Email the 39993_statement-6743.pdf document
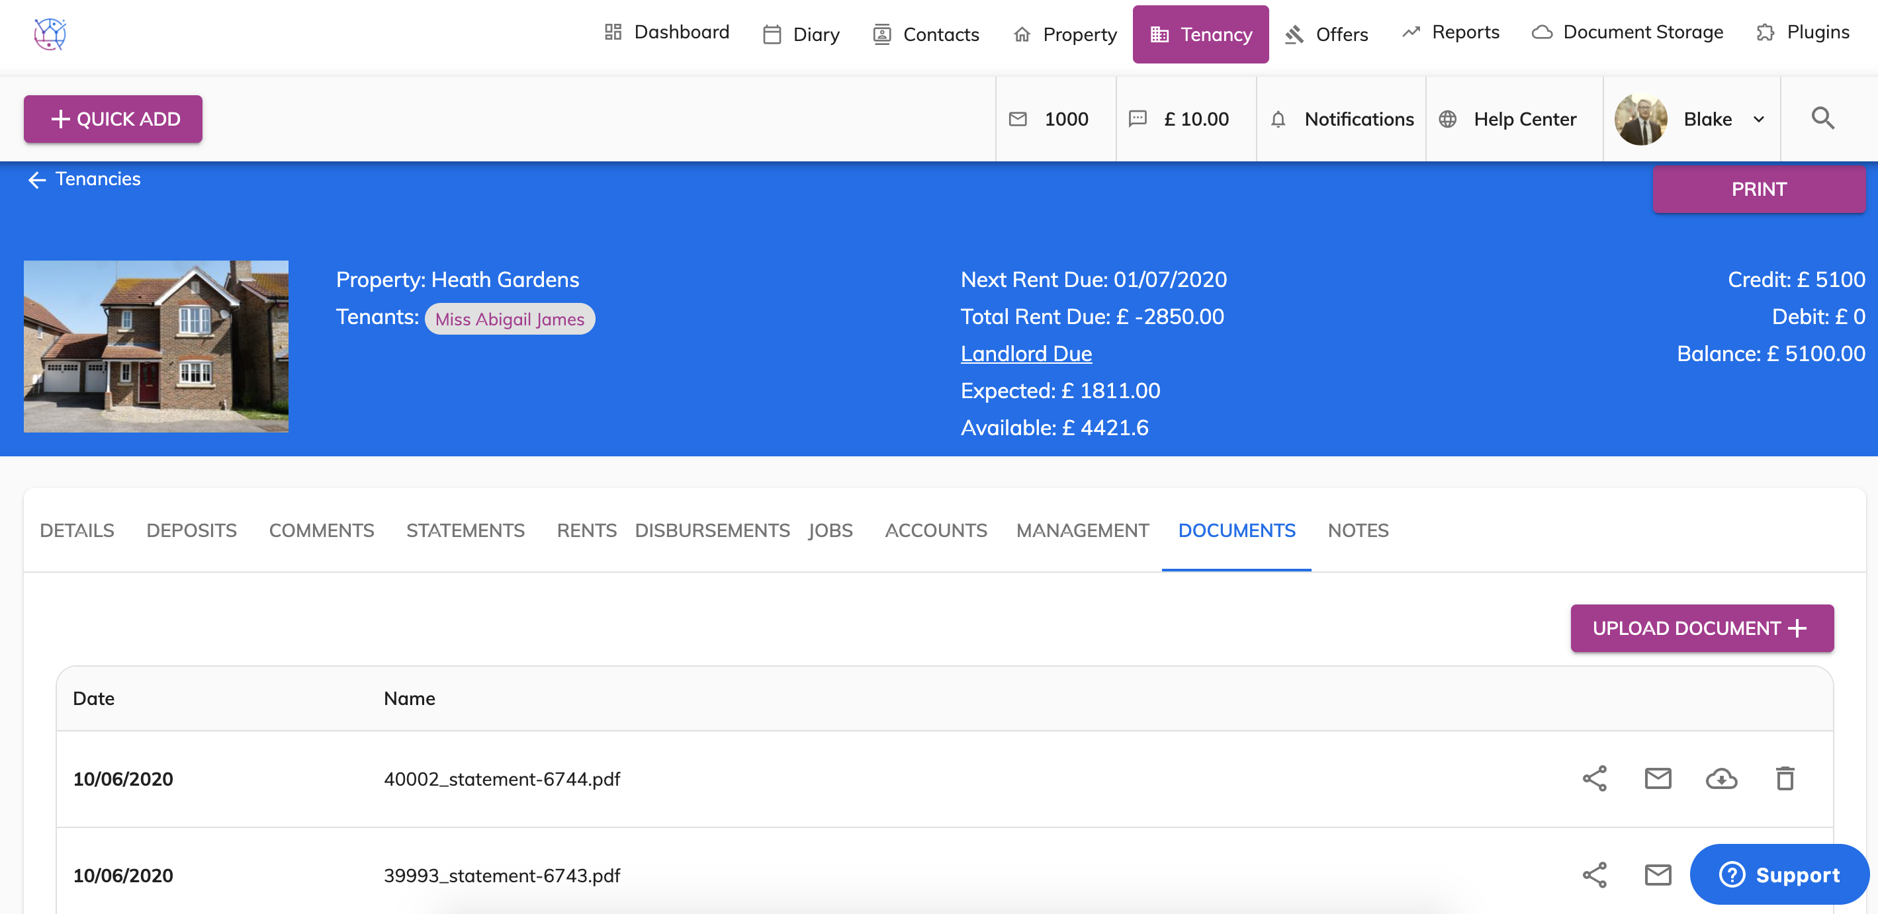 click(1657, 874)
